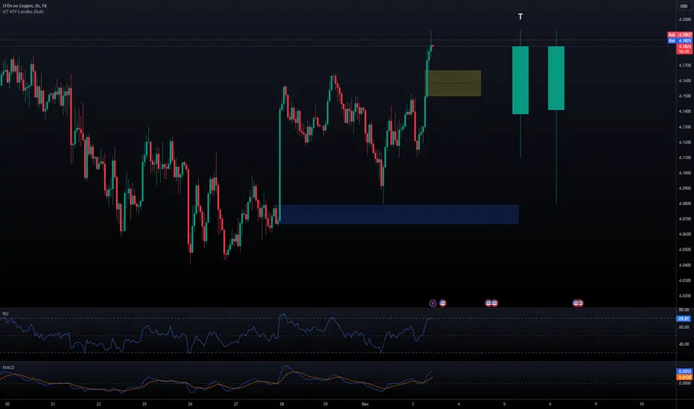This screenshot has height=409, width=694.
Task: Click the RSI pane label
Action: click(5, 314)
